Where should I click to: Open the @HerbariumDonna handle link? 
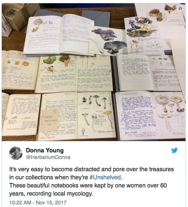coord(48,157)
